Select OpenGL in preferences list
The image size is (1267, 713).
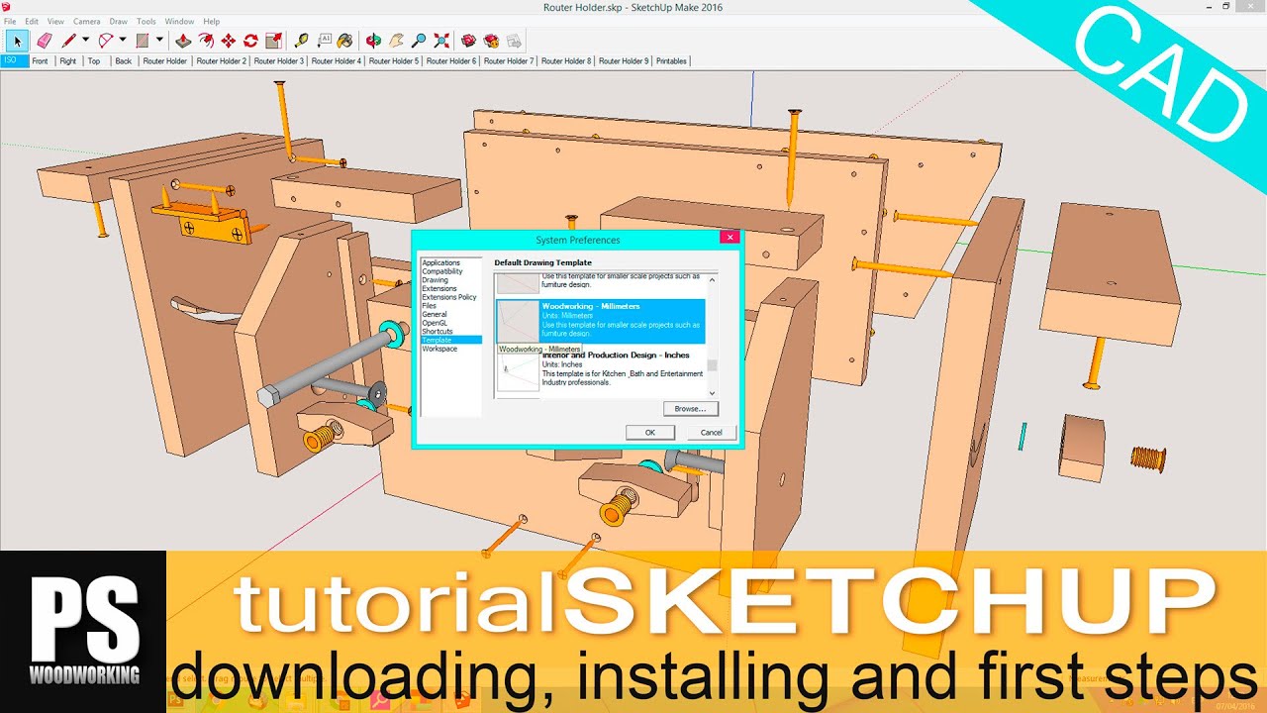point(434,323)
